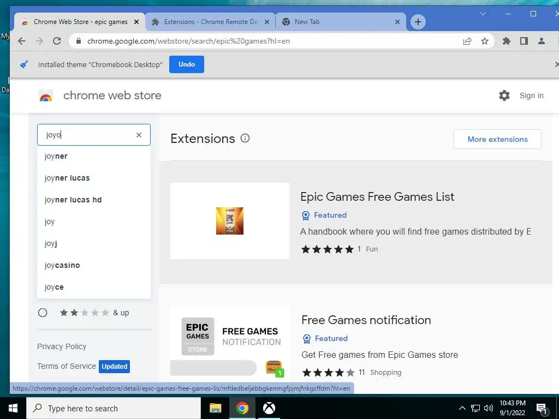Click the five-star rating of Epic Games Free Games List
559x419 pixels.
point(328,249)
